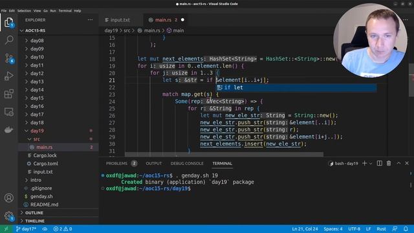Click Spaces: 4 indentation setting
This screenshot has width=414, height=233.
pos(333,228)
